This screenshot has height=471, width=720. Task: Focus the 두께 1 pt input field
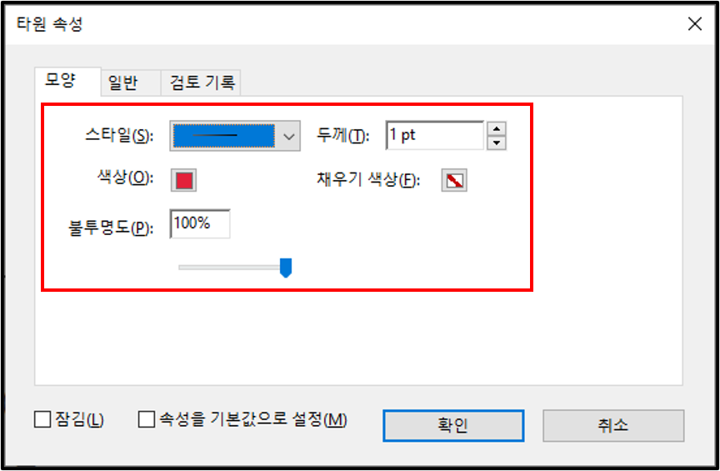click(x=435, y=136)
